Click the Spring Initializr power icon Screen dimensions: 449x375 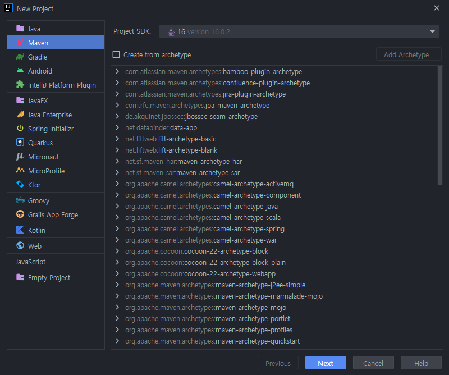pyautogui.click(x=20, y=129)
